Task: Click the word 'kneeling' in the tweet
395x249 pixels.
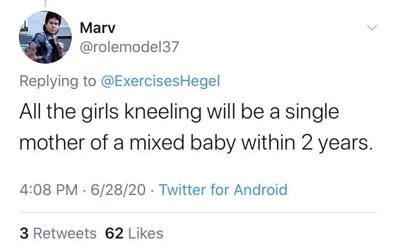Action: pyautogui.click(x=162, y=112)
